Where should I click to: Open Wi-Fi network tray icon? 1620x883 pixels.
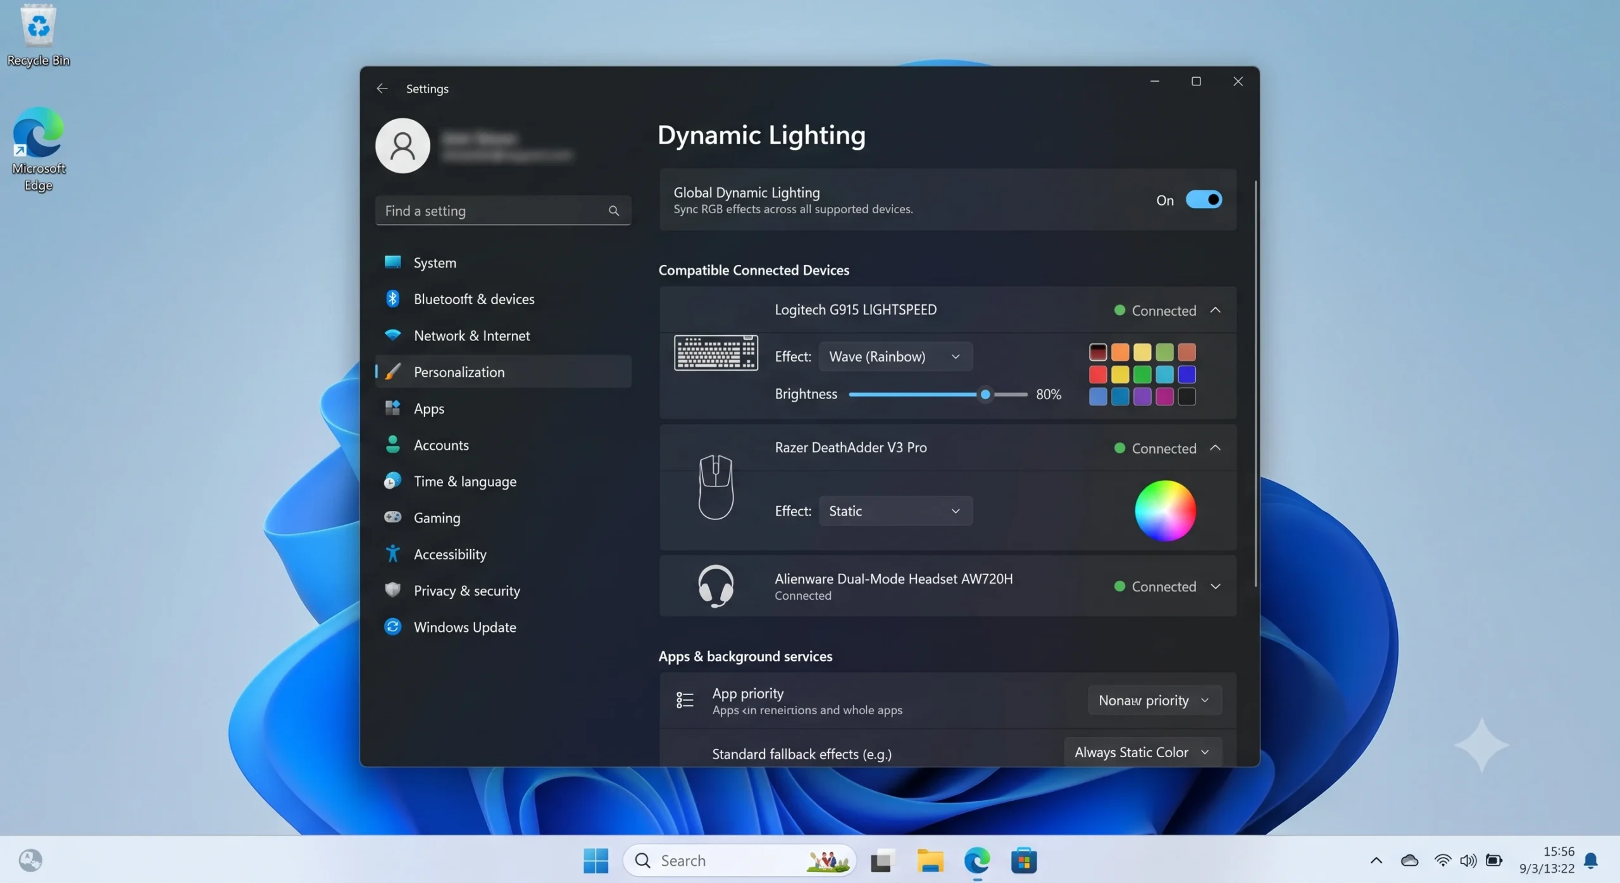pos(1442,860)
